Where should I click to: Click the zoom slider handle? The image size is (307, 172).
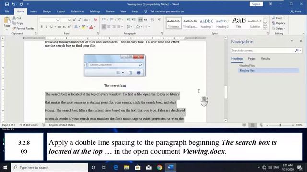tap(280, 125)
